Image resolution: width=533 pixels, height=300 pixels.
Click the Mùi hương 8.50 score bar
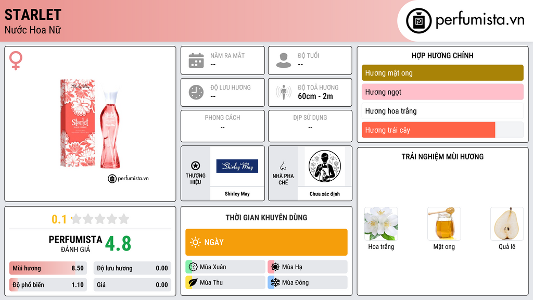point(48,268)
